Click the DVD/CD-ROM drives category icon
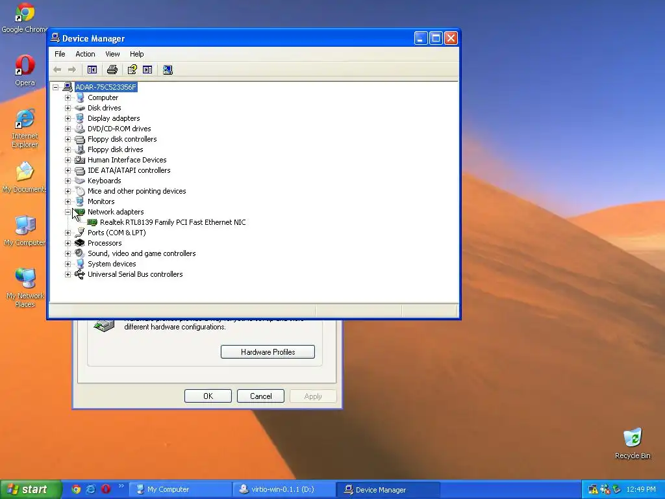 (x=80, y=129)
